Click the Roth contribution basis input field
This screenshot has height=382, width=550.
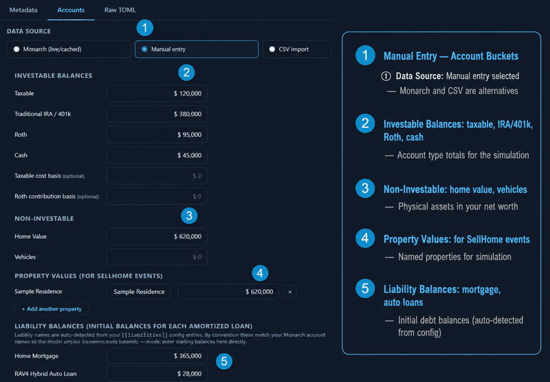tap(157, 196)
